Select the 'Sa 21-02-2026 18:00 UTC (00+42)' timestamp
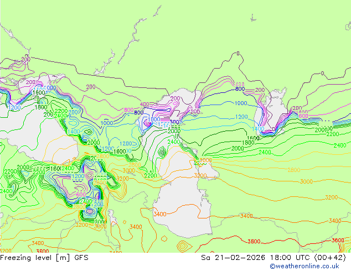The image size is (351, 271). tap(273, 258)
